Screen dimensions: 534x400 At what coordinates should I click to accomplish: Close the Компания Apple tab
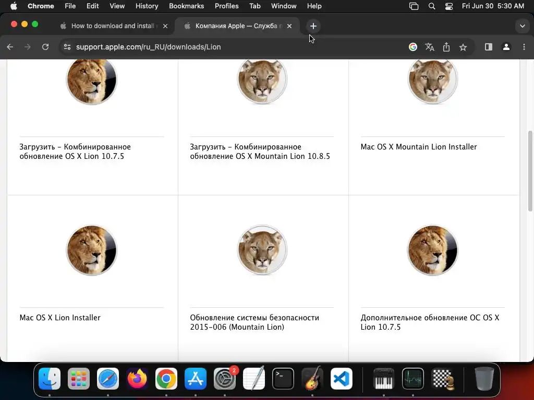289,26
